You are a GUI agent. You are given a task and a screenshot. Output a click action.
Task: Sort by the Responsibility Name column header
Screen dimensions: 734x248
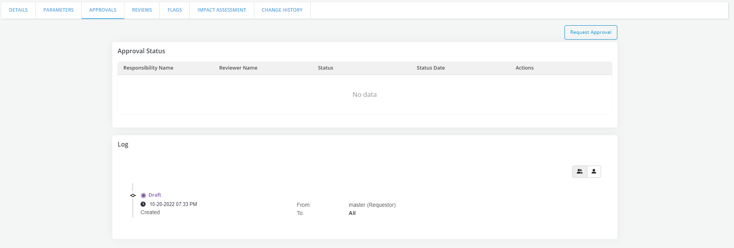coord(148,68)
